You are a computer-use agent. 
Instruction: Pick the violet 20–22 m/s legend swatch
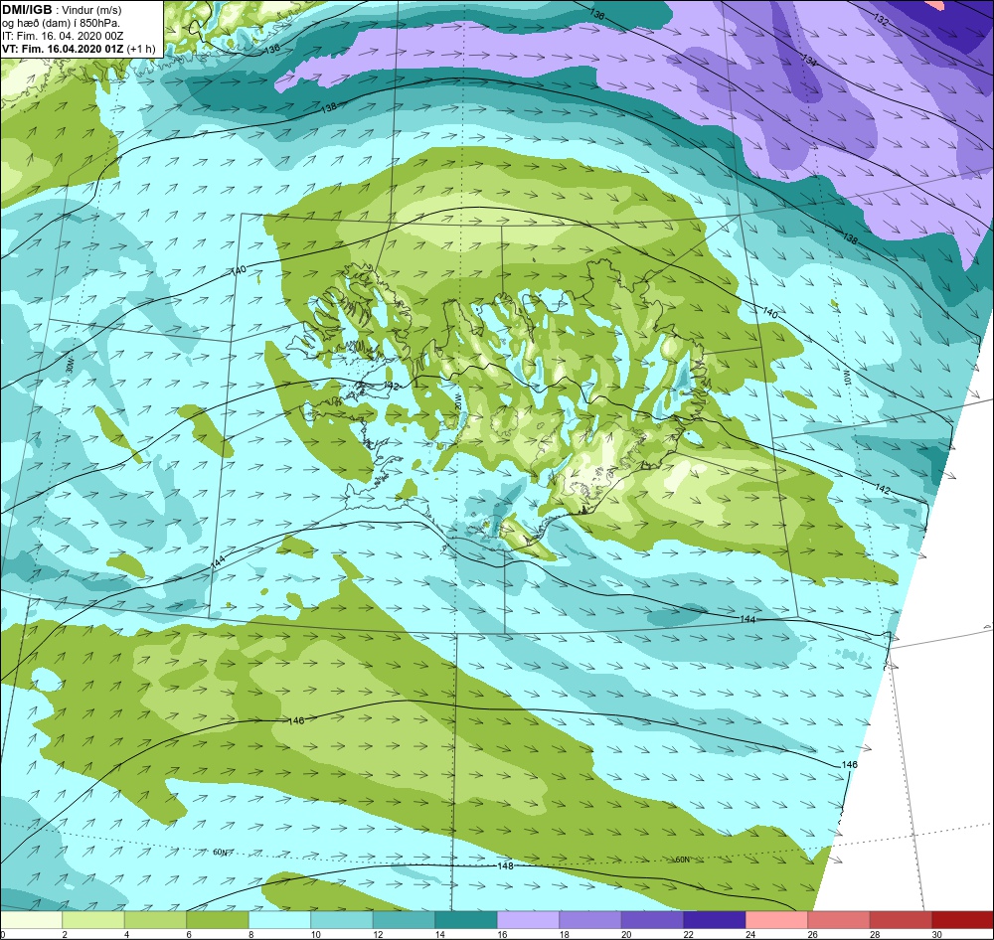click(x=652, y=920)
